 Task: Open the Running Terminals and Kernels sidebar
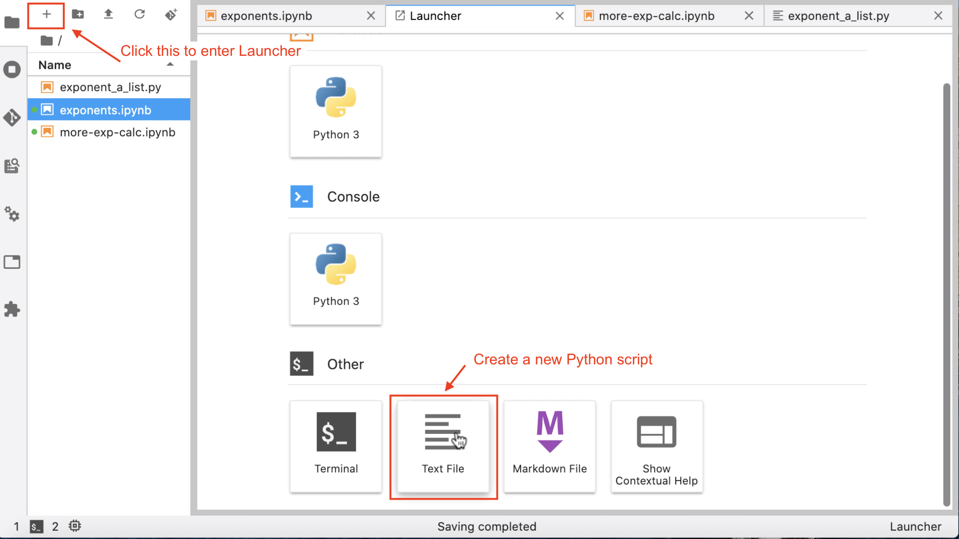click(x=12, y=70)
